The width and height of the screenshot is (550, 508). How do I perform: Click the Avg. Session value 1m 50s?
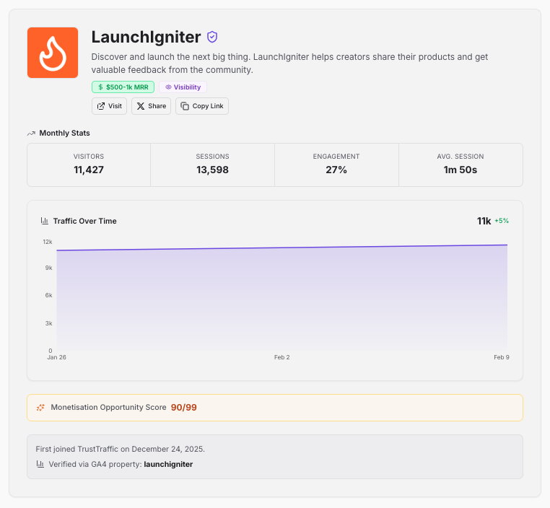pos(460,170)
